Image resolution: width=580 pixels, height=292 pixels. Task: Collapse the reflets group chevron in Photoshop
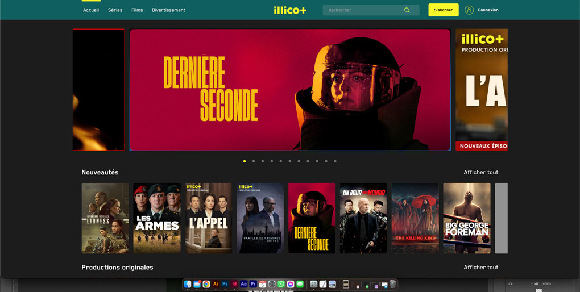[x=532, y=283]
